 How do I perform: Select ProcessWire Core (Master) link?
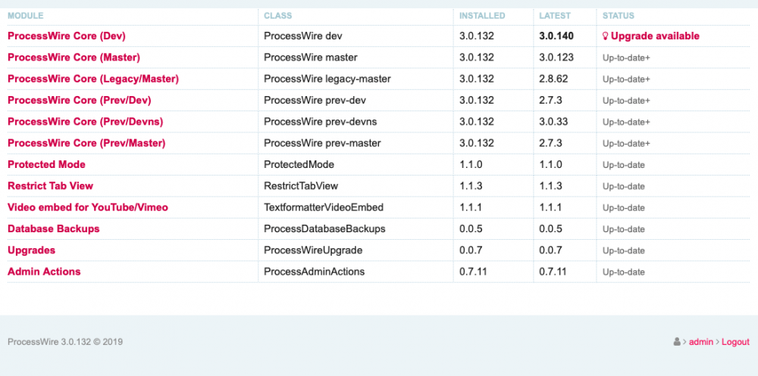pyautogui.click(x=74, y=57)
